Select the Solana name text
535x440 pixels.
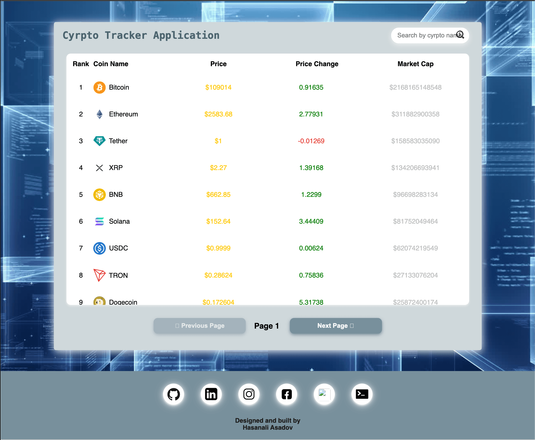click(119, 221)
